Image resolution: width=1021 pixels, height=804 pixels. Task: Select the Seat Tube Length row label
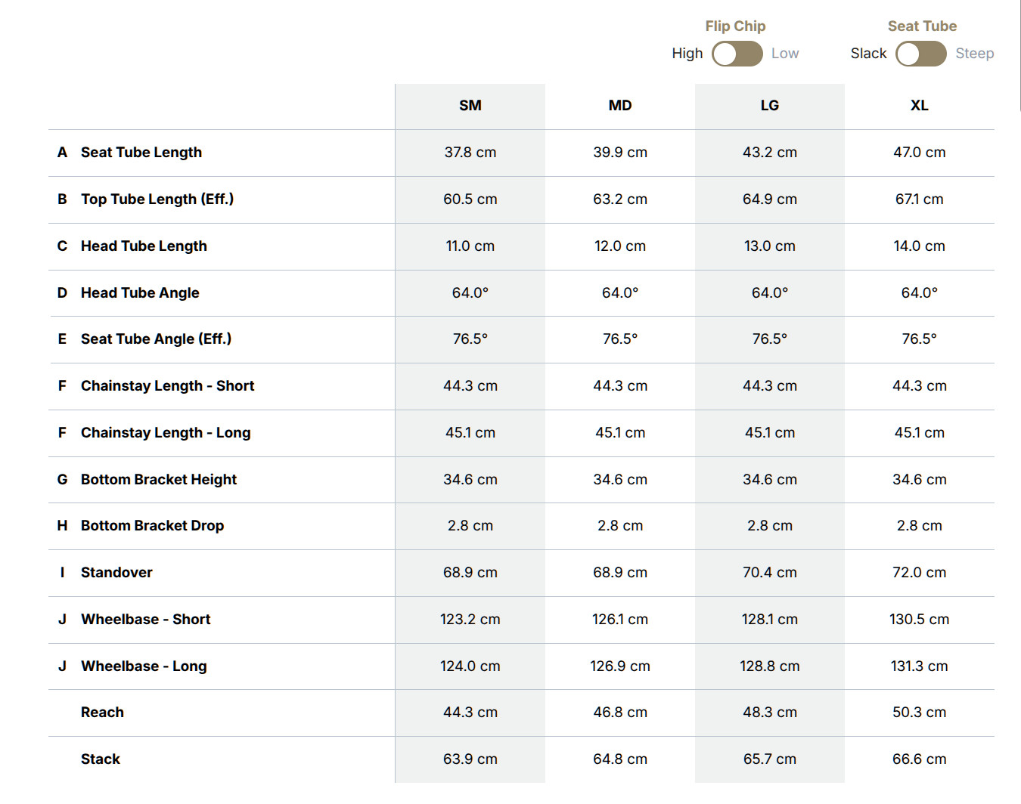pos(141,153)
